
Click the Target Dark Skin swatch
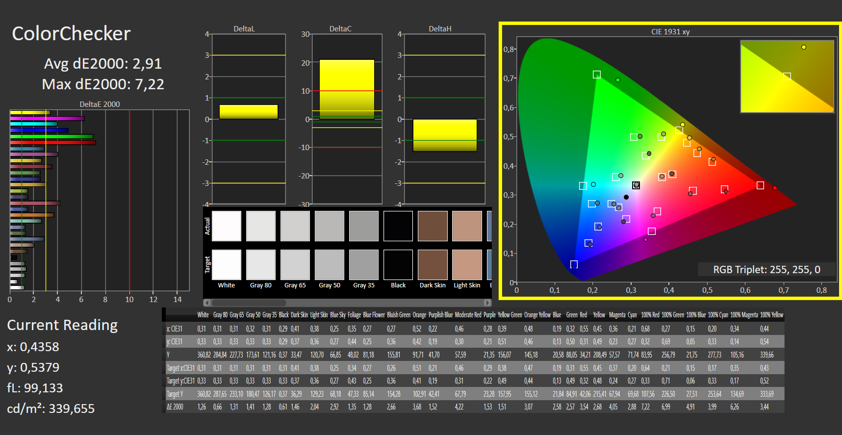pyautogui.click(x=433, y=265)
